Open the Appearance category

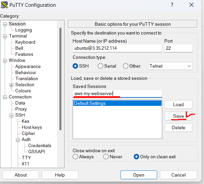28,67
